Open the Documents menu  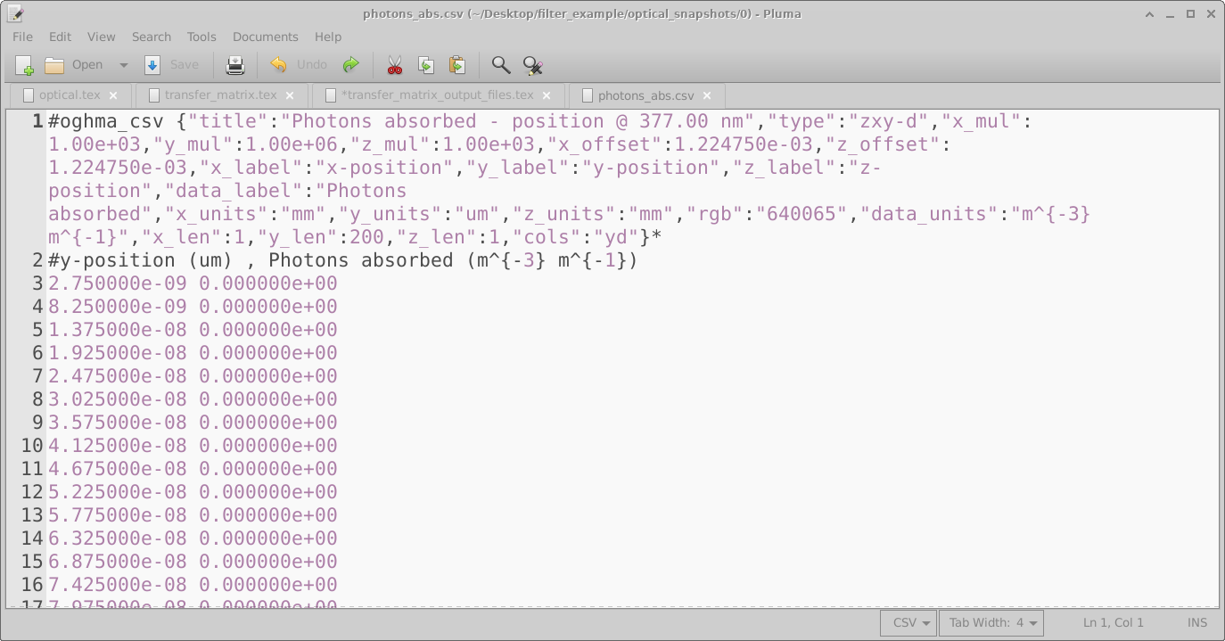tap(265, 37)
